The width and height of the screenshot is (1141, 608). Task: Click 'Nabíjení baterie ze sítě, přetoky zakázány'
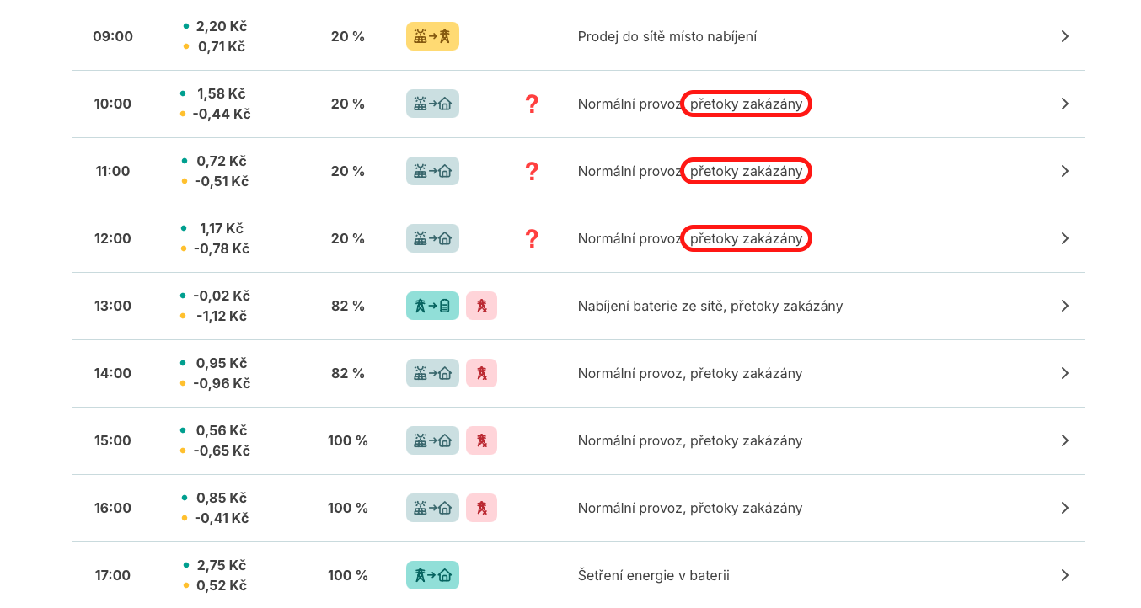point(710,306)
